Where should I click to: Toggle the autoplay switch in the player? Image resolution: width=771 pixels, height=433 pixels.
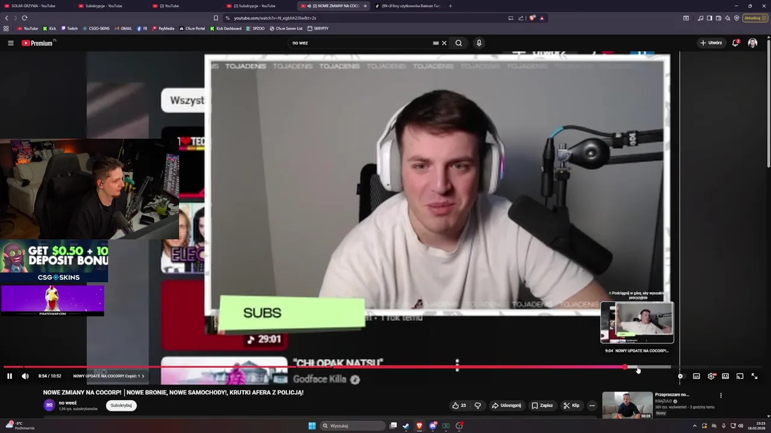point(681,376)
